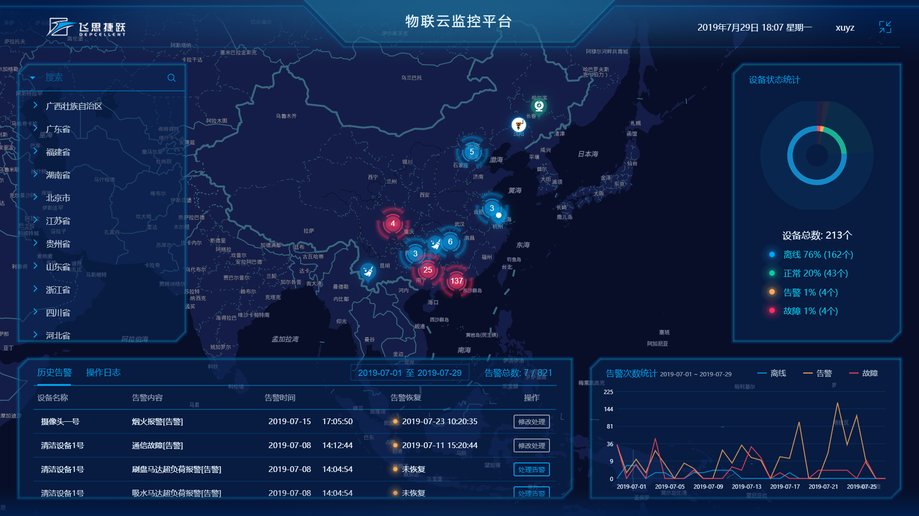
Task: Click the search magnifier icon
Action: coord(171,77)
